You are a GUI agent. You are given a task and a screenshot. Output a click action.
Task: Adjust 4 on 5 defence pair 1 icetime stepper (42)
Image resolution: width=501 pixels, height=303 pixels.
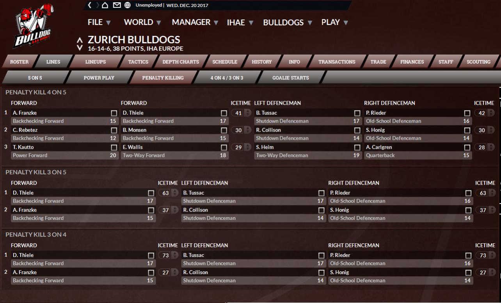click(x=491, y=113)
